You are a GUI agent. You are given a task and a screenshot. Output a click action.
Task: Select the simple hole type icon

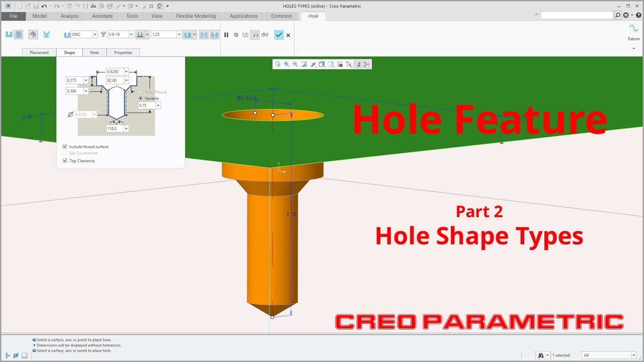(9, 35)
